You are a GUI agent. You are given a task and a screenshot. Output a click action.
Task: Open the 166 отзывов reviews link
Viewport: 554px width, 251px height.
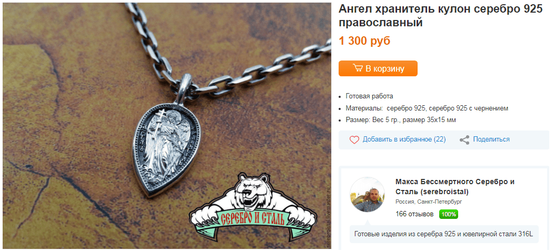[x=414, y=214]
